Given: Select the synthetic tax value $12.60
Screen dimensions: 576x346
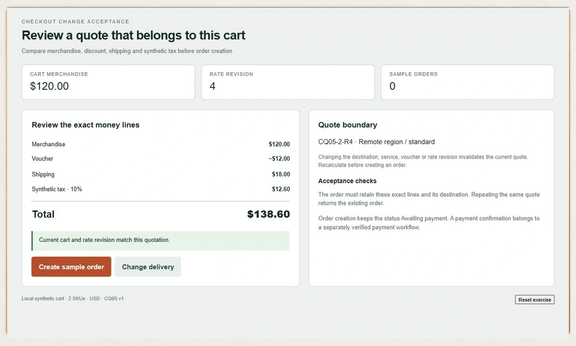Looking at the screenshot, I should tap(281, 189).
